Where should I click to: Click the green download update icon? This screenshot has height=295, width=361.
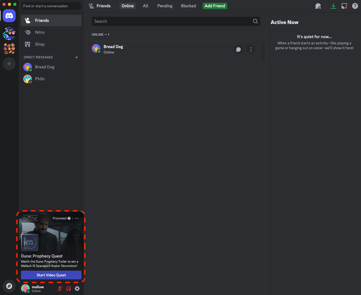tap(333, 6)
